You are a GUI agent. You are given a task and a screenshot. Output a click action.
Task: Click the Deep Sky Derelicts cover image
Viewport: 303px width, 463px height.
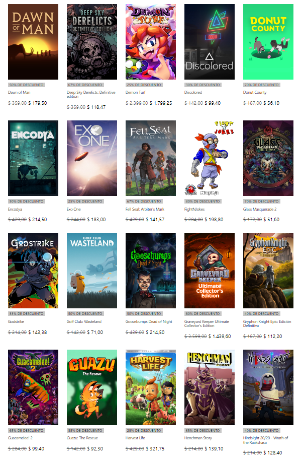tap(92, 42)
